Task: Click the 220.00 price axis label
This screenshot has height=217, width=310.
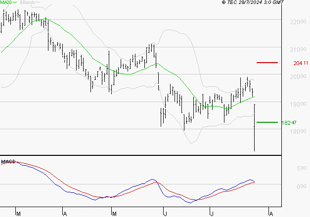Action: (298, 22)
